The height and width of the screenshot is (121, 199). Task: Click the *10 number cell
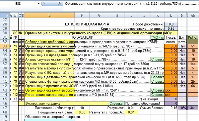point(15,86)
